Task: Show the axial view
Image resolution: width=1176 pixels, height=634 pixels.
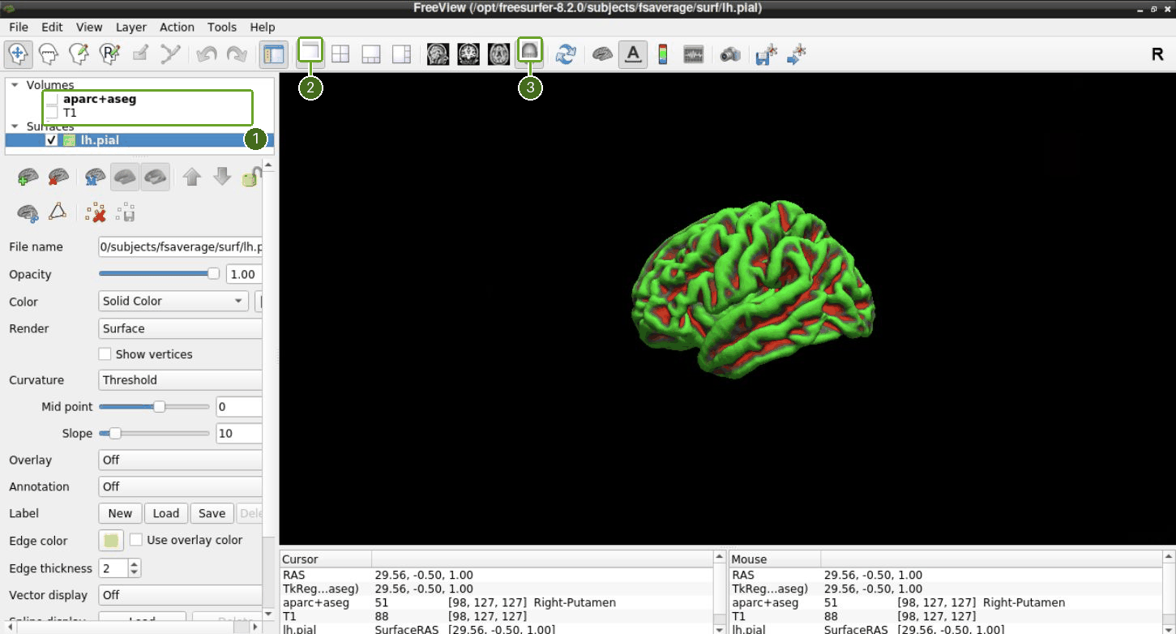Action: coord(499,54)
